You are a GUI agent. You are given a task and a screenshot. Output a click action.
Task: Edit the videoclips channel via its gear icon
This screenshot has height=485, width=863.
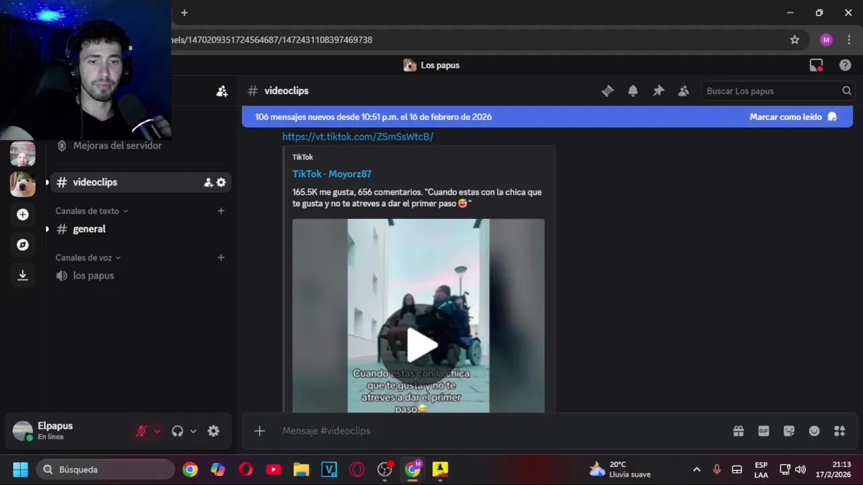pyautogui.click(x=221, y=183)
